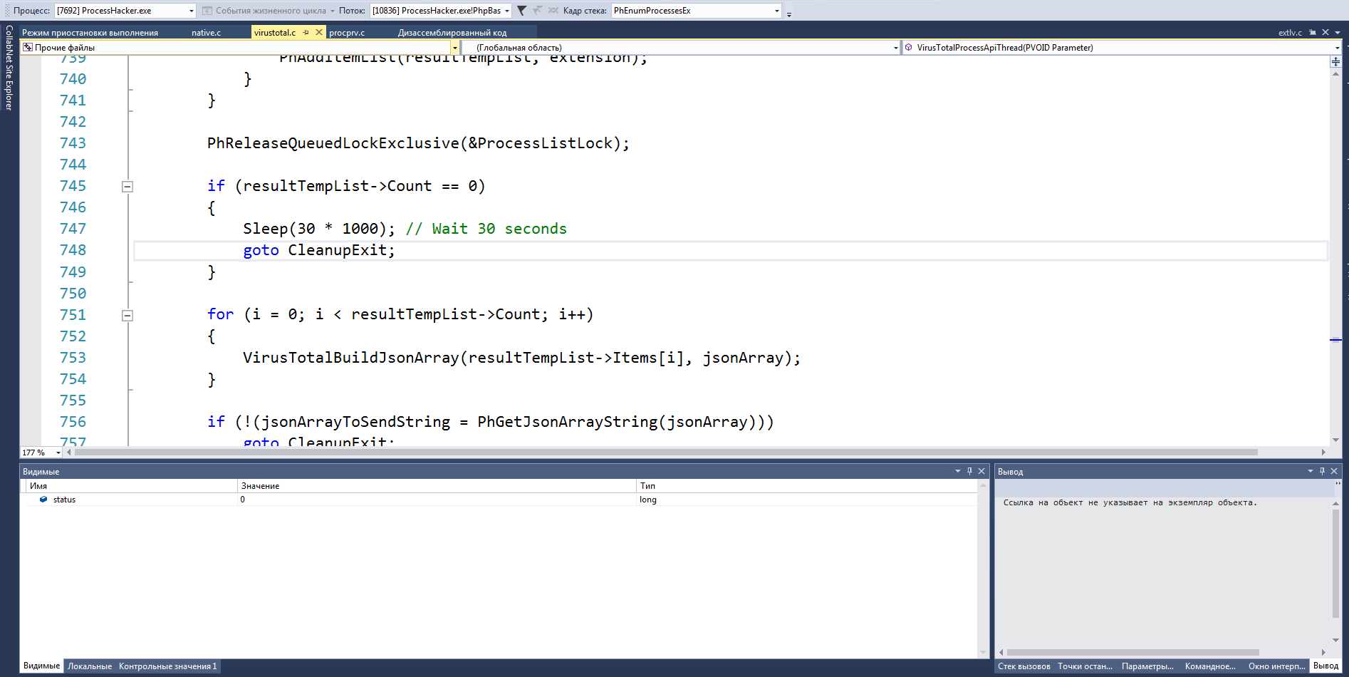Click VirusTotalBuildJsonArray call in code
This screenshot has width=1349, height=677.
pos(521,358)
